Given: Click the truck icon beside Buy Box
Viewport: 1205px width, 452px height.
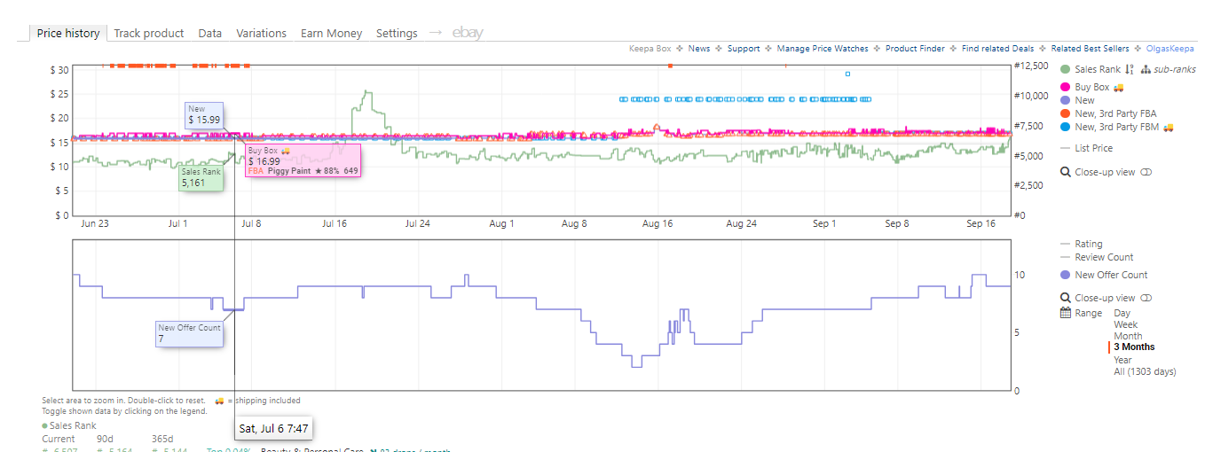Looking at the screenshot, I should tap(1118, 87).
